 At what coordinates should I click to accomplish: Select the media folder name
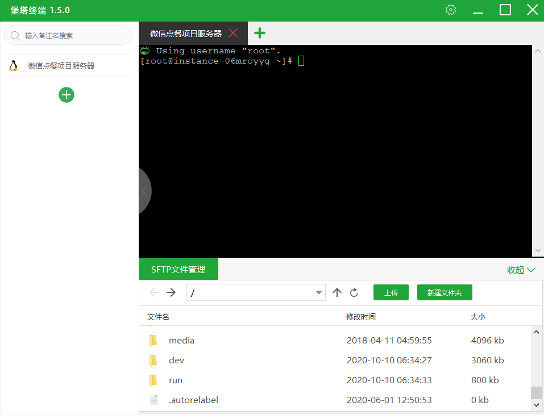click(x=181, y=341)
